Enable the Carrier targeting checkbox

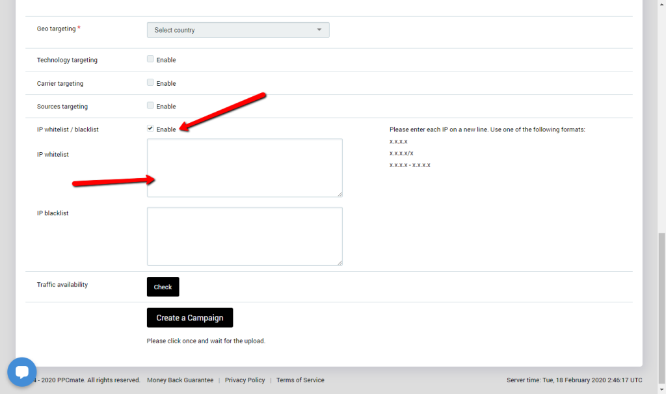pos(150,83)
